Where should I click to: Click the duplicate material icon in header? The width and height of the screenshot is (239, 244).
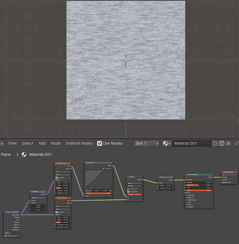coord(221,143)
